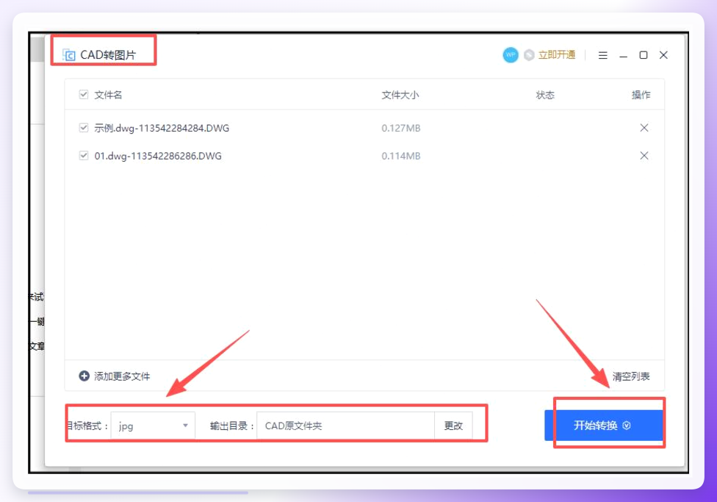Select the 01.dwg-113542286286.DWG file name

158,156
